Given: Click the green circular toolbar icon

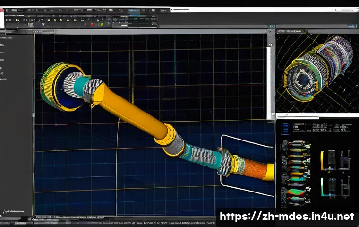Looking at the screenshot, I should pos(102,24).
